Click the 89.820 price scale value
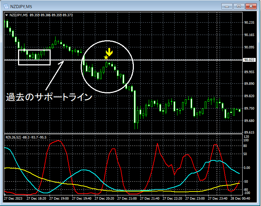This screenshot has height=206, width=261. 249,96
